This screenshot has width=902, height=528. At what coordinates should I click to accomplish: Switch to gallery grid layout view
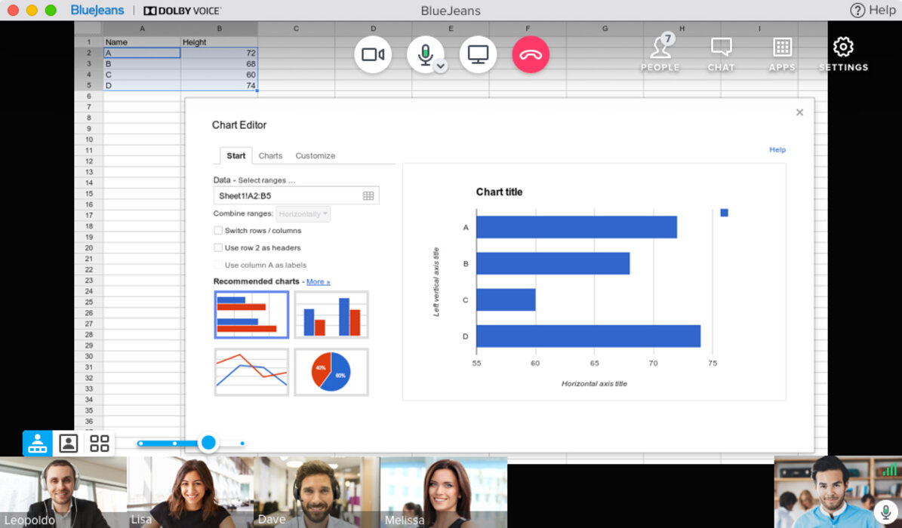[100, 444]
